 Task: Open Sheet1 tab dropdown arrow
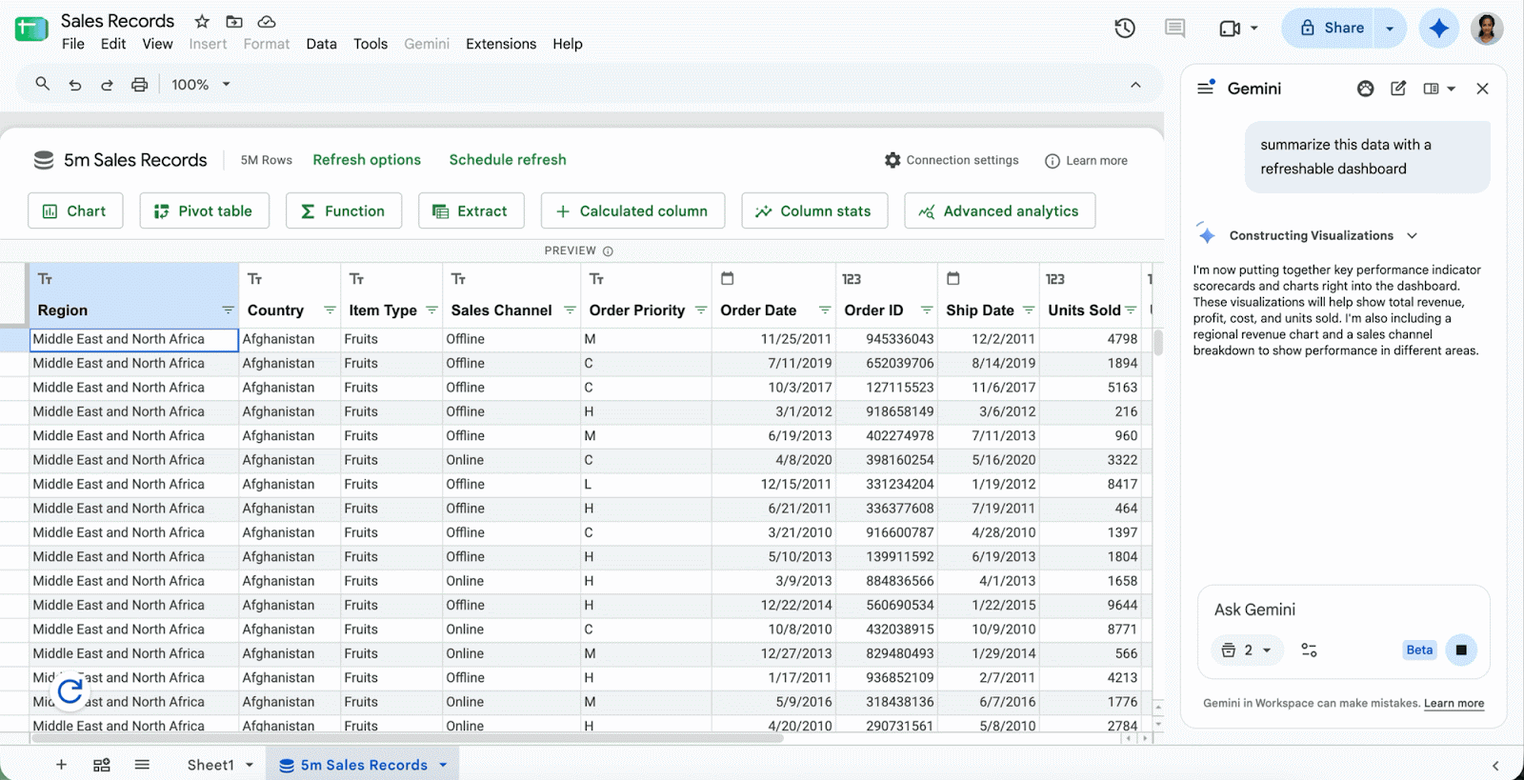coord(250,765)
